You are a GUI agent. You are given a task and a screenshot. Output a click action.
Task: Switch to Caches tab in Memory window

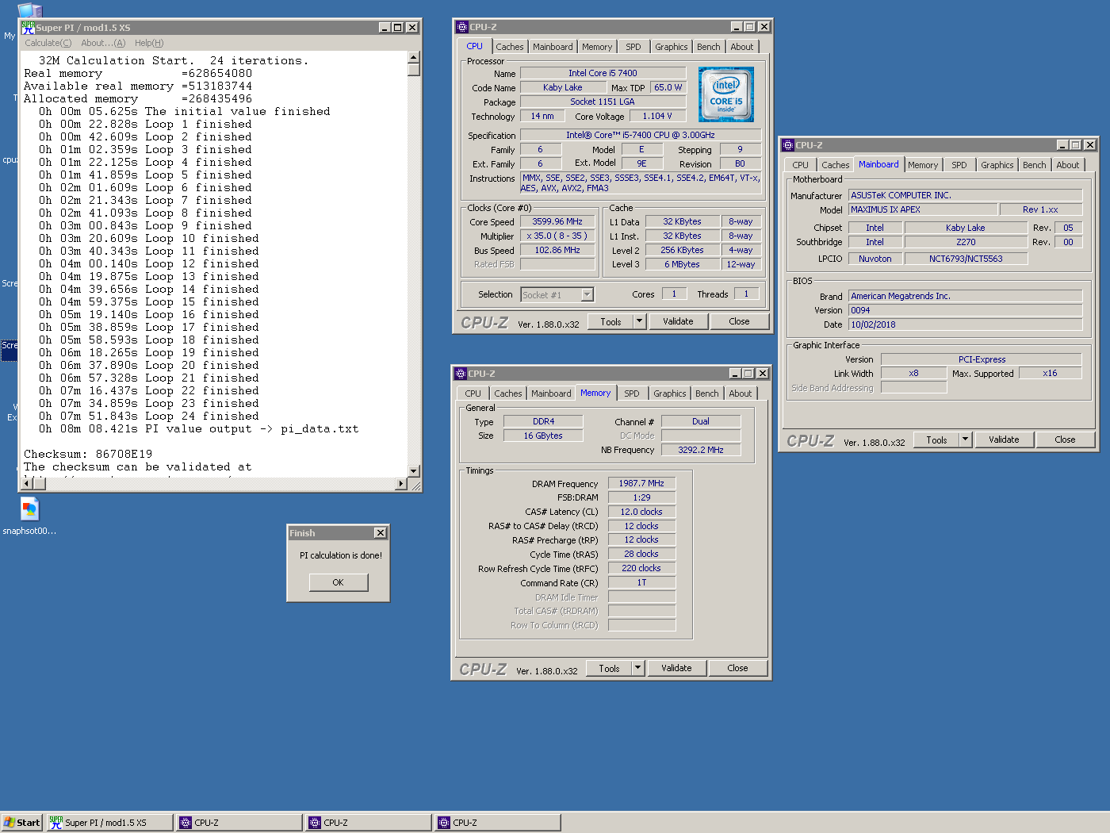pyautogui.click(x=508, y=393)
